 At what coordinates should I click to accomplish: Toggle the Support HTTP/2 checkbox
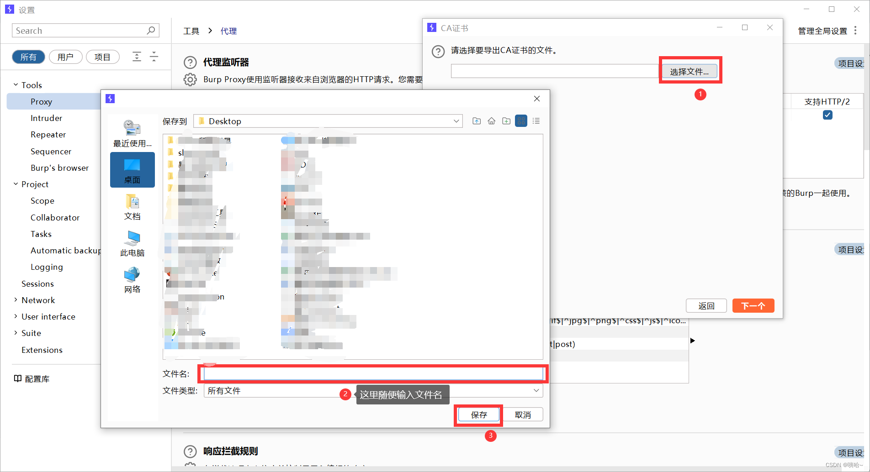pyautogui.click(x=828, y=115)
